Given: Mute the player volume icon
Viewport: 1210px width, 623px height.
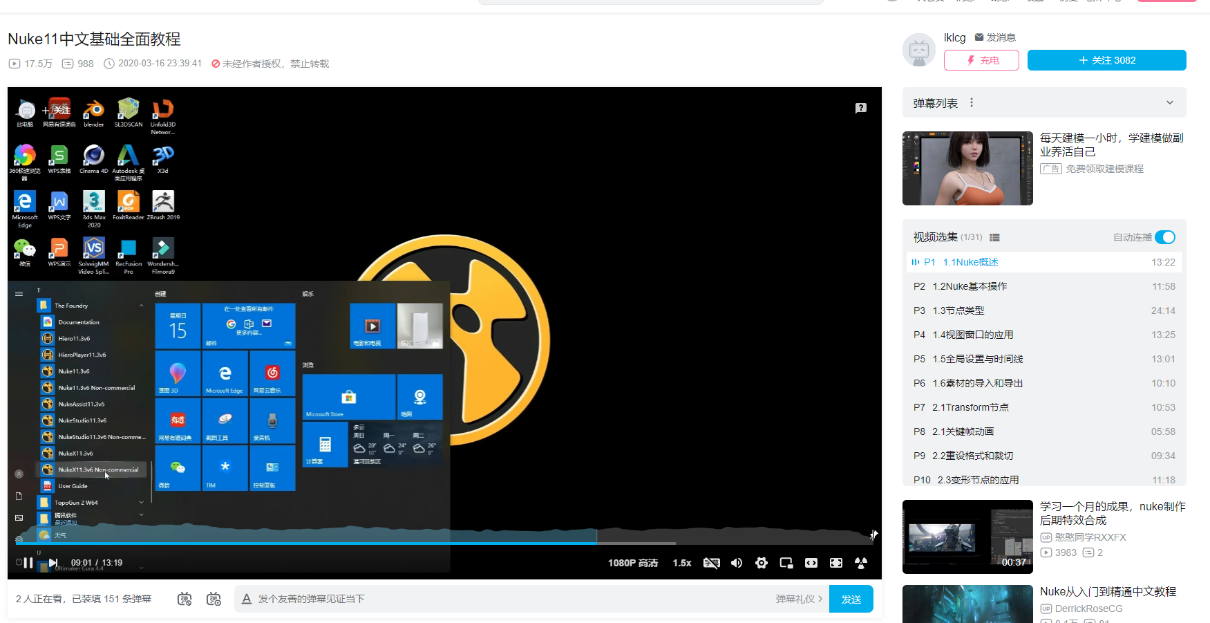Looking at the screenshot, I should (737, 563).
